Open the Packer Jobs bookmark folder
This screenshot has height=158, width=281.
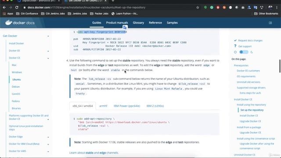point(99,14)
